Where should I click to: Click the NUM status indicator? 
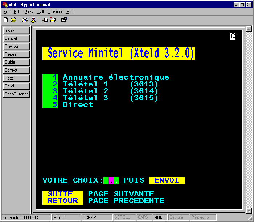coord(160,217)
